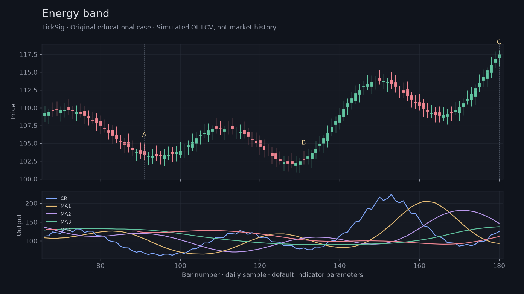Click the "Output" y-axis label
The width and height of the screenshot is (524, 294).
(19, 225)
